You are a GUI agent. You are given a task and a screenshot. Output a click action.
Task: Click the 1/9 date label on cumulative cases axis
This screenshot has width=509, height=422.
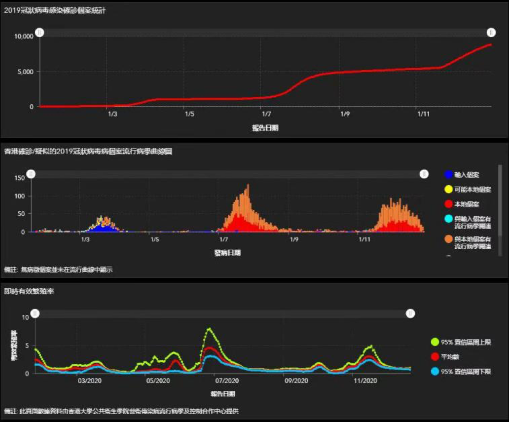[x=345, y=115]
